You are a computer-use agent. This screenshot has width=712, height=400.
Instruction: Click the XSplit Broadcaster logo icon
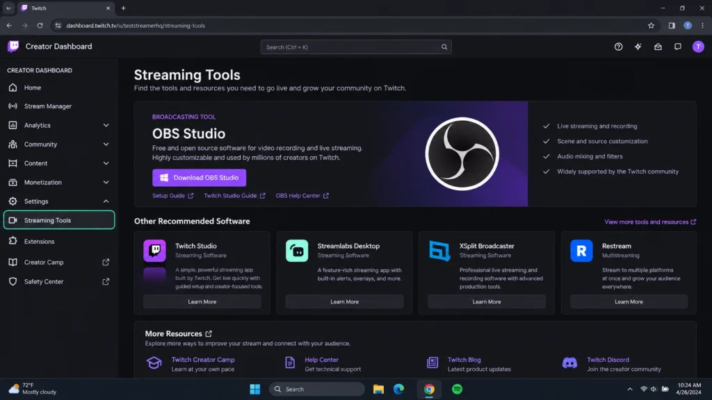[439, 251]
